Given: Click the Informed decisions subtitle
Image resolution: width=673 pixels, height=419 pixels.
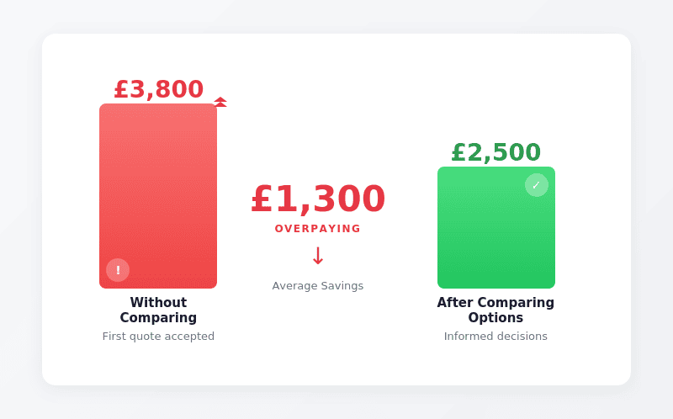Looking at the screenshot, I should 495,337.
